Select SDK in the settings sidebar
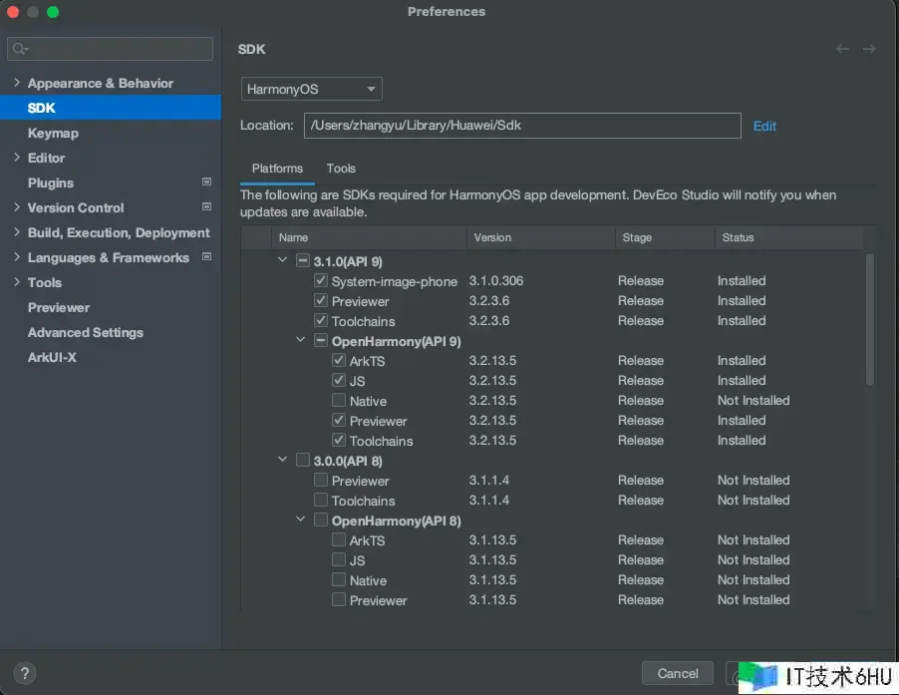899x695 pixels. click(x=111, y=108)
